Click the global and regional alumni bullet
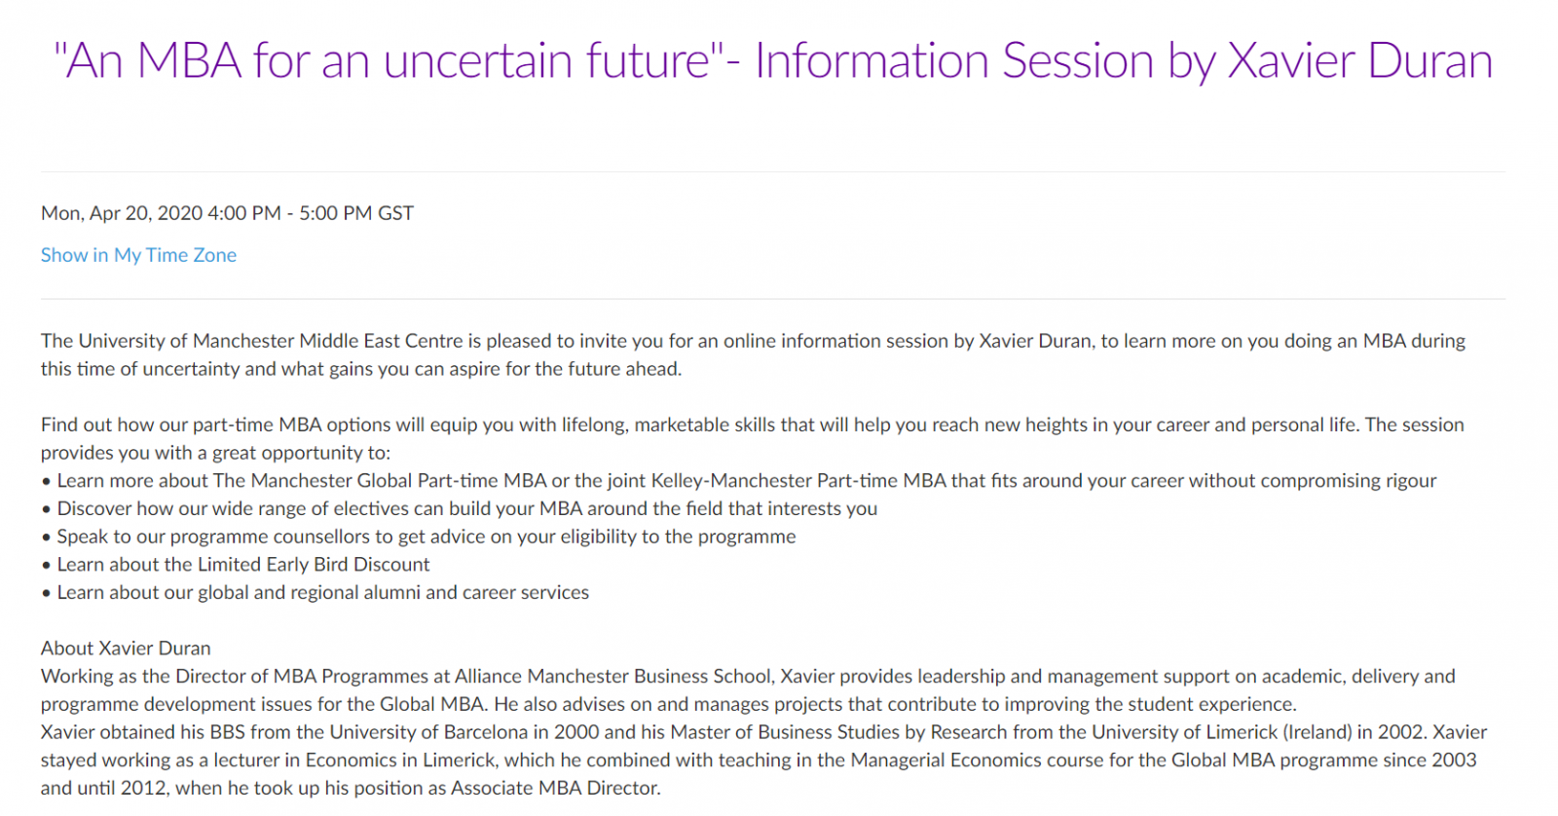 315,592
